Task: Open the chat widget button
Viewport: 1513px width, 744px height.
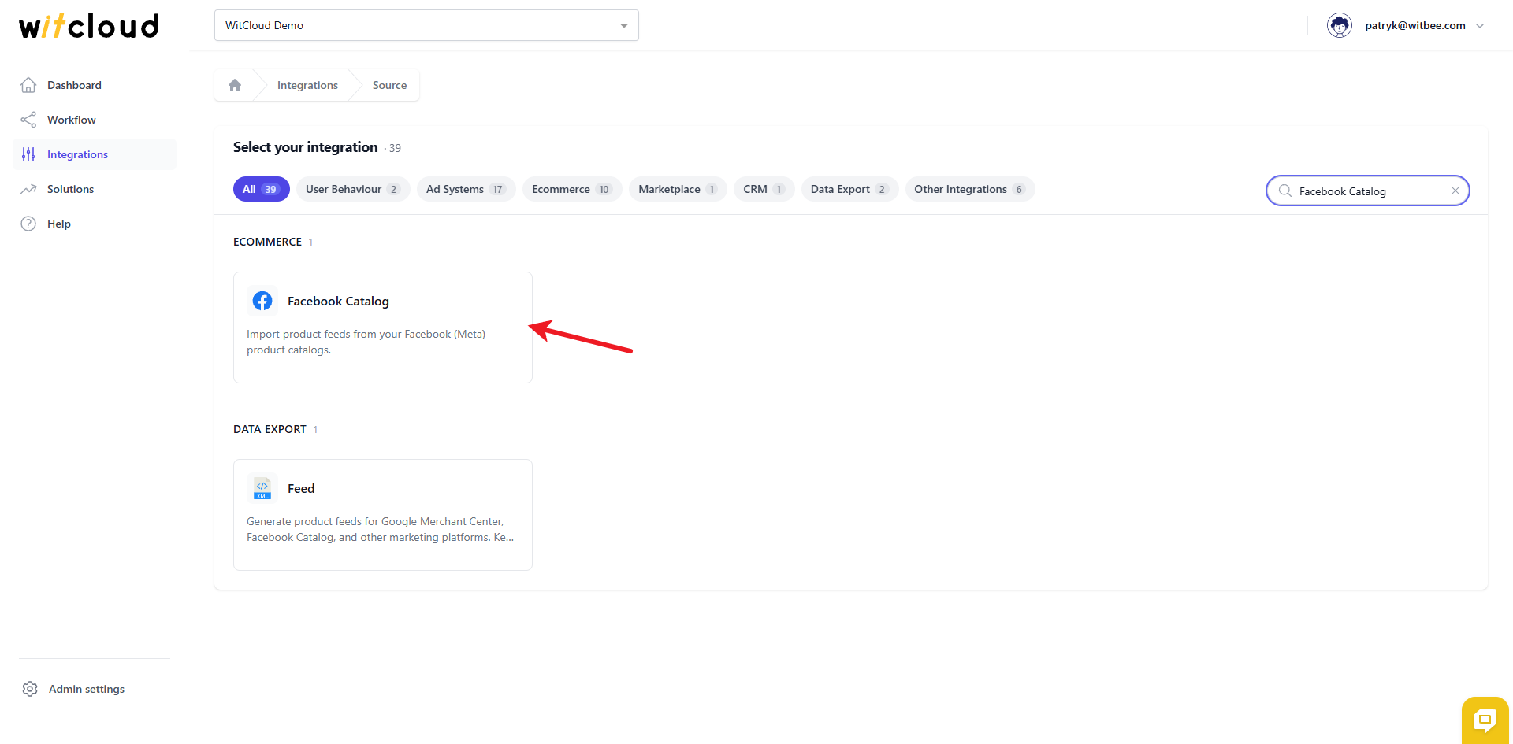Action: tap(1485, 720)
